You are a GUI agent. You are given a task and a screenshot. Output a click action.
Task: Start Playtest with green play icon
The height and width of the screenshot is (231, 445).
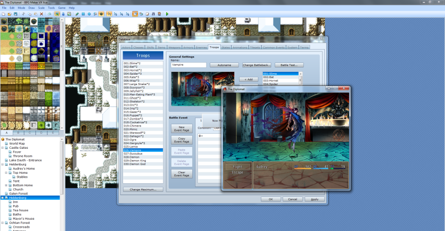click(x=167, y=14)
